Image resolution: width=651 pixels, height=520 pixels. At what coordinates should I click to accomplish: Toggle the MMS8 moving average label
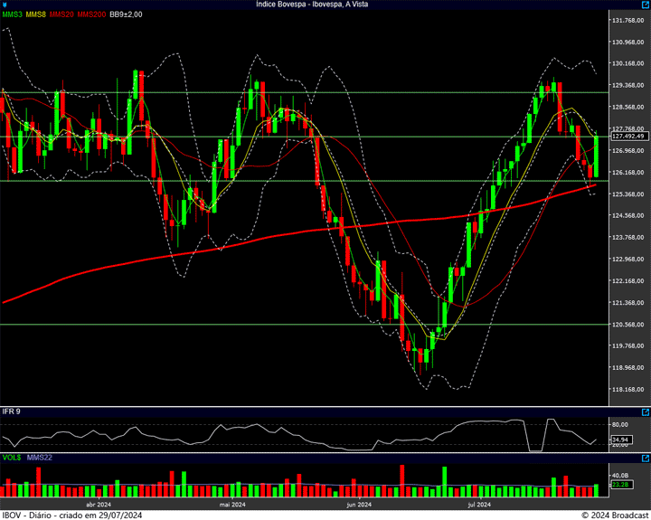35,14
